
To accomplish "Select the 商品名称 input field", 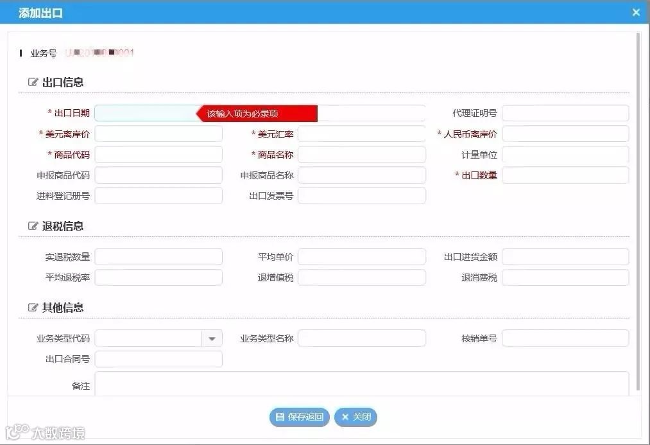I will (362, 155).
